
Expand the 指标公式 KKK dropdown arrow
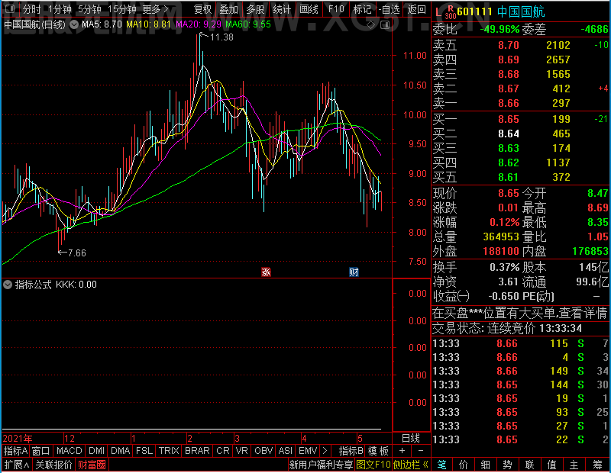coord(8,285)
